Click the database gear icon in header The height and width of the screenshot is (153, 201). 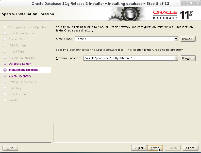pyautogui.click(x=130, y=14)
